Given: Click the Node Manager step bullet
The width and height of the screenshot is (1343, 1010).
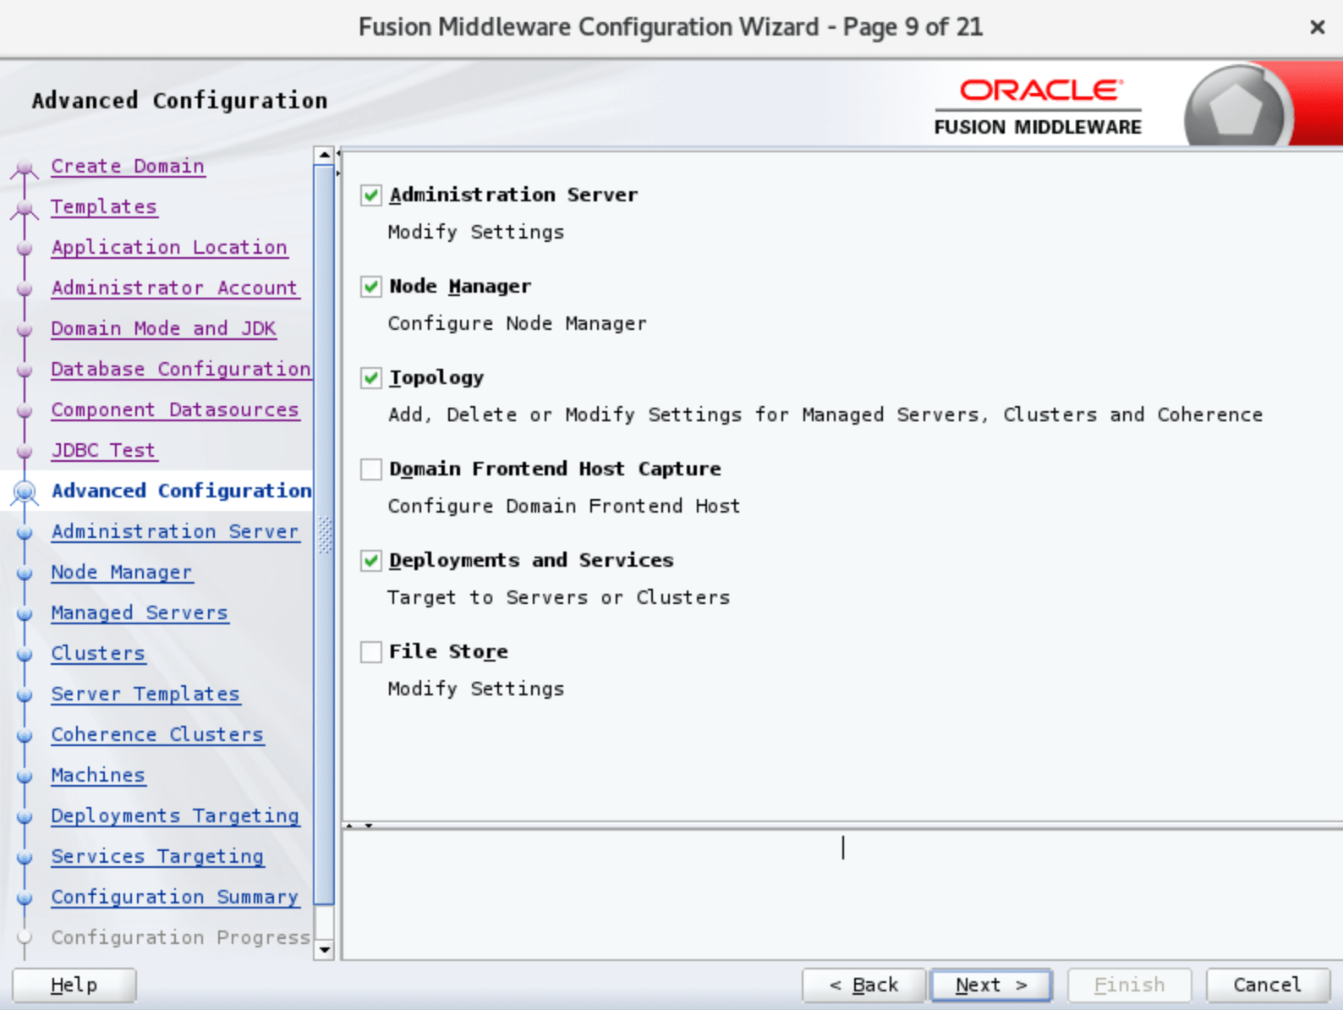Looking at the screenshot, I should pyautogui.click(x=25, y=573).
